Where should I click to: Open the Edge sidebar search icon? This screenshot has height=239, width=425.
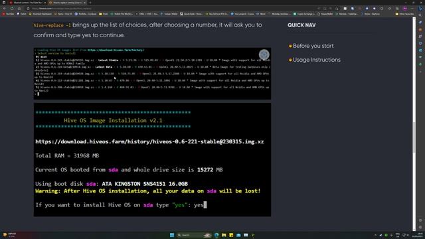[420, 15]
